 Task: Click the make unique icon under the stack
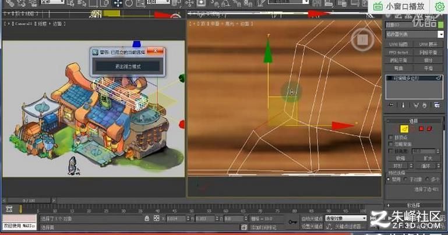pyautogui.click(x=416, y=105)
